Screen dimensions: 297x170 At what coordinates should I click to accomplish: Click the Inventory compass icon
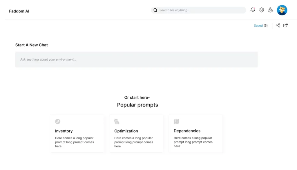coord(58,121)
